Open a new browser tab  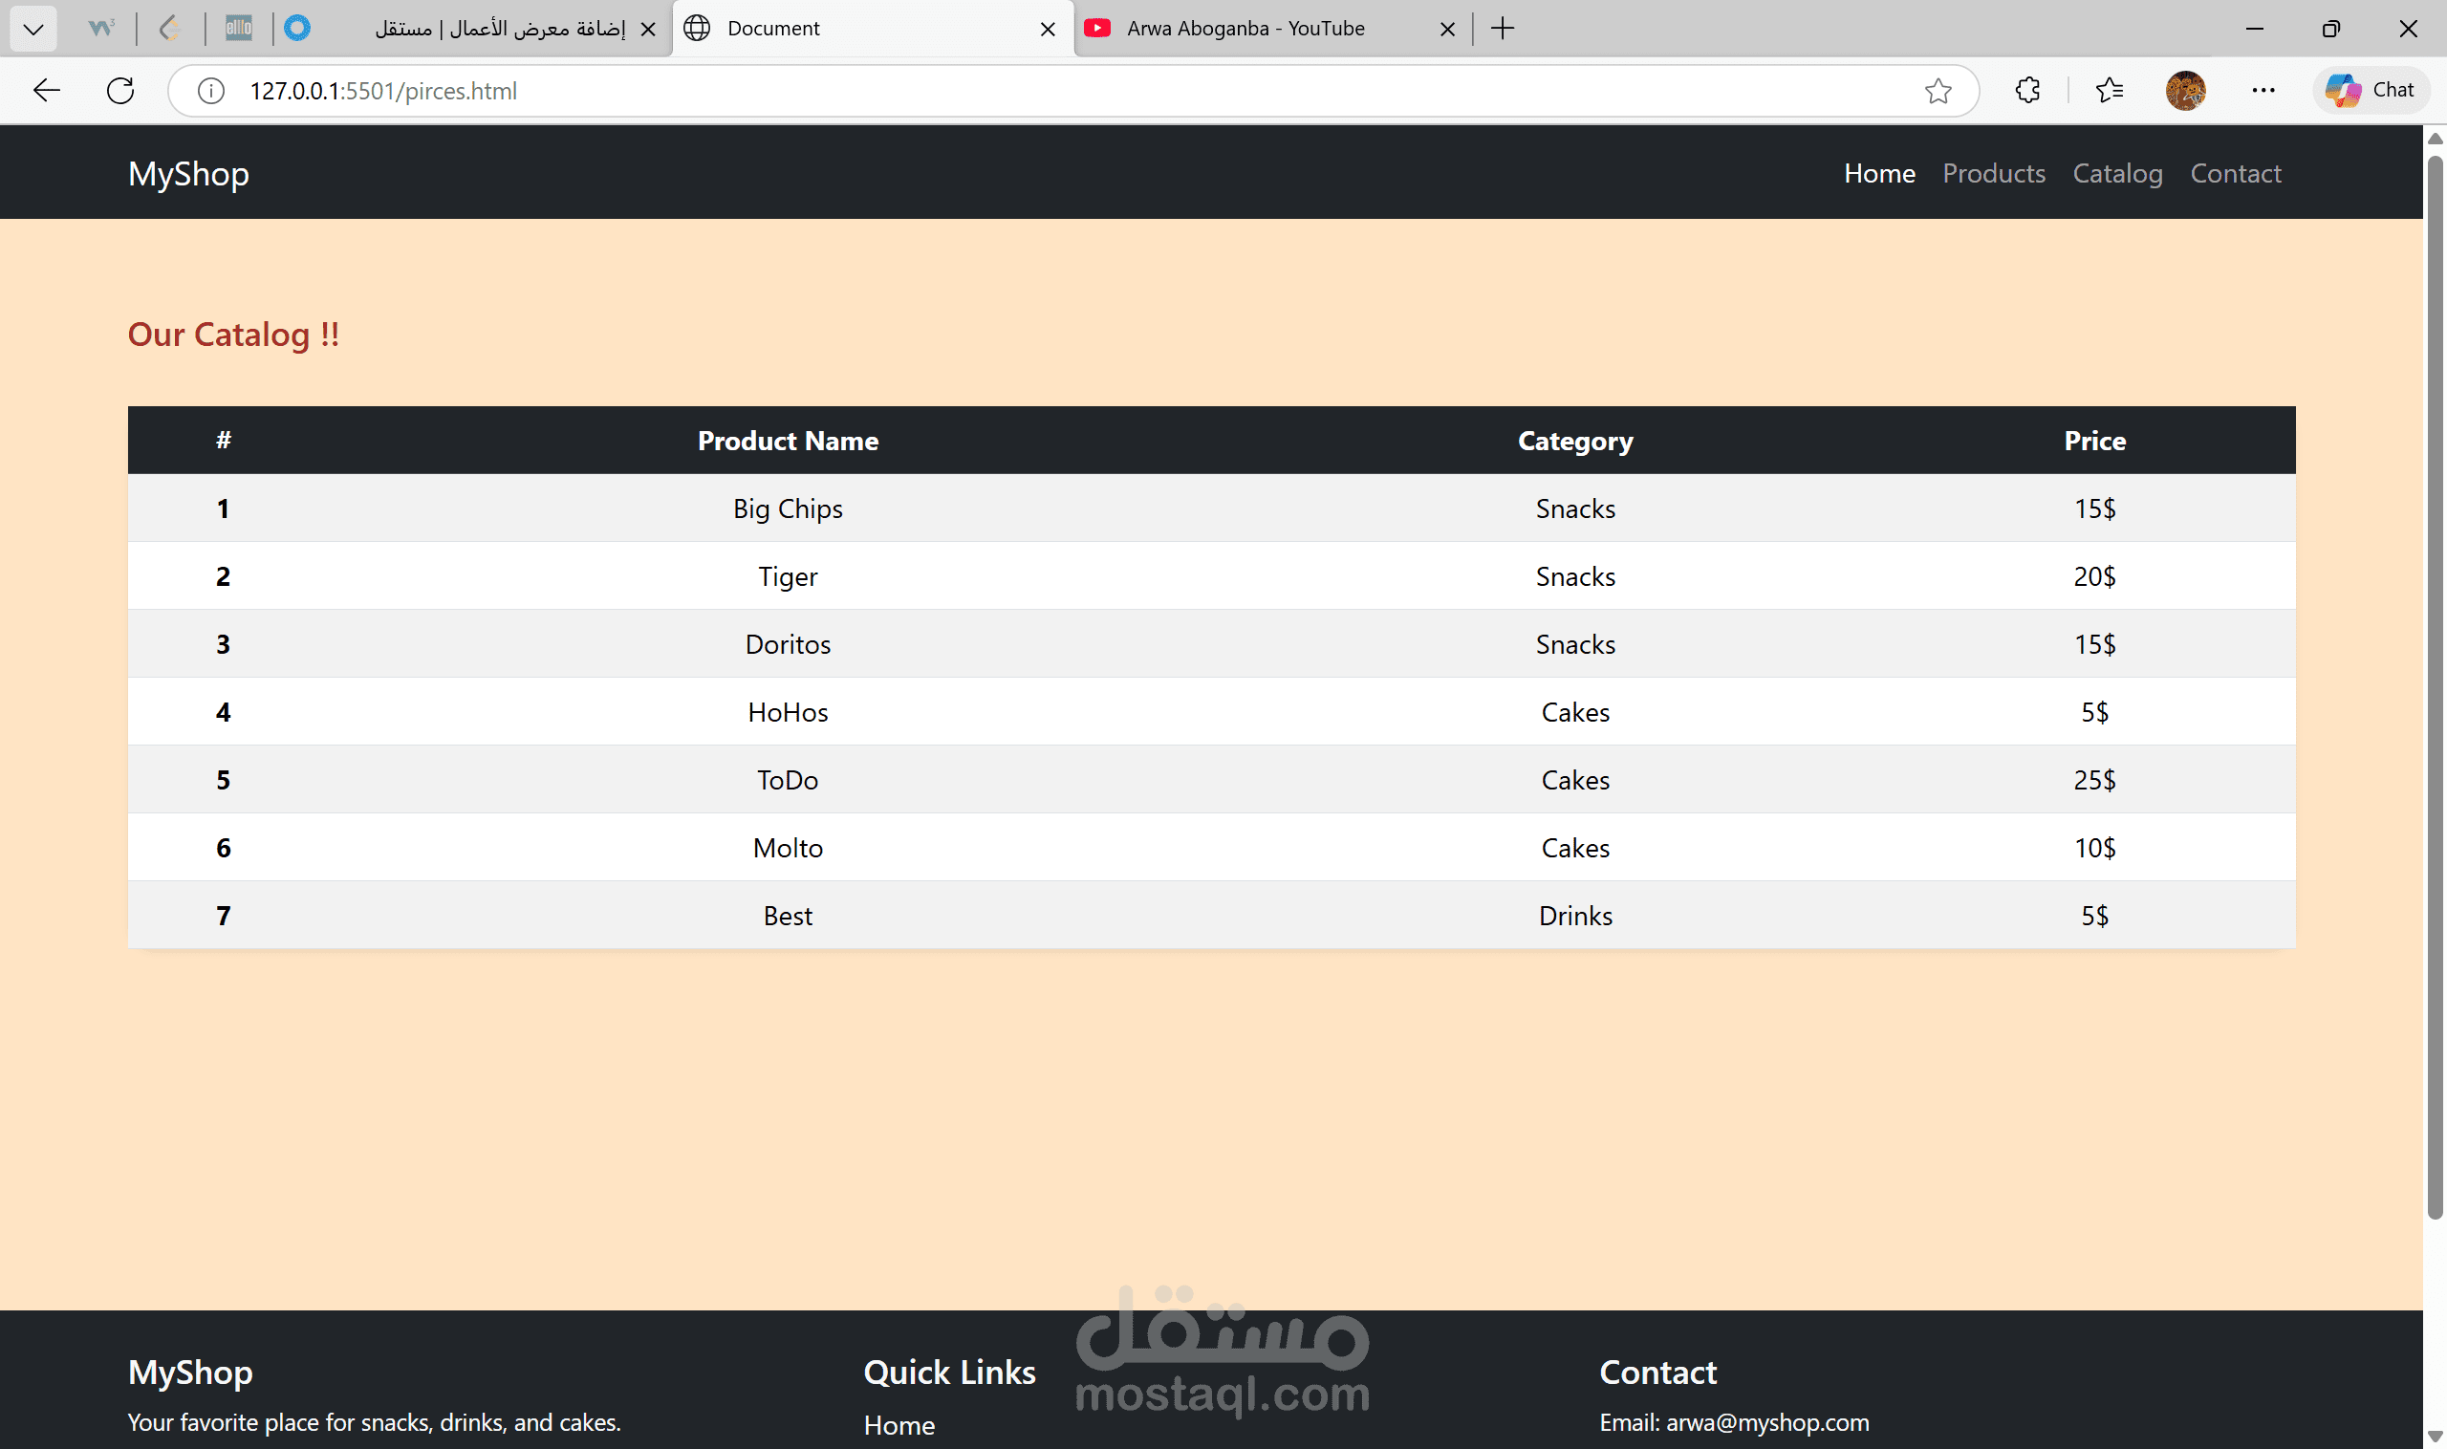(1502, 29)
